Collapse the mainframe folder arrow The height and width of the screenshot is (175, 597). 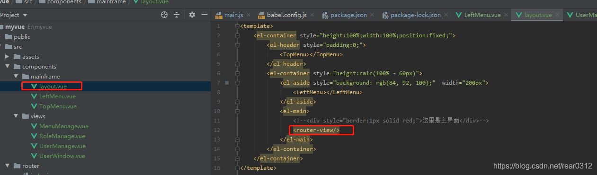click(x=17, y=77)
